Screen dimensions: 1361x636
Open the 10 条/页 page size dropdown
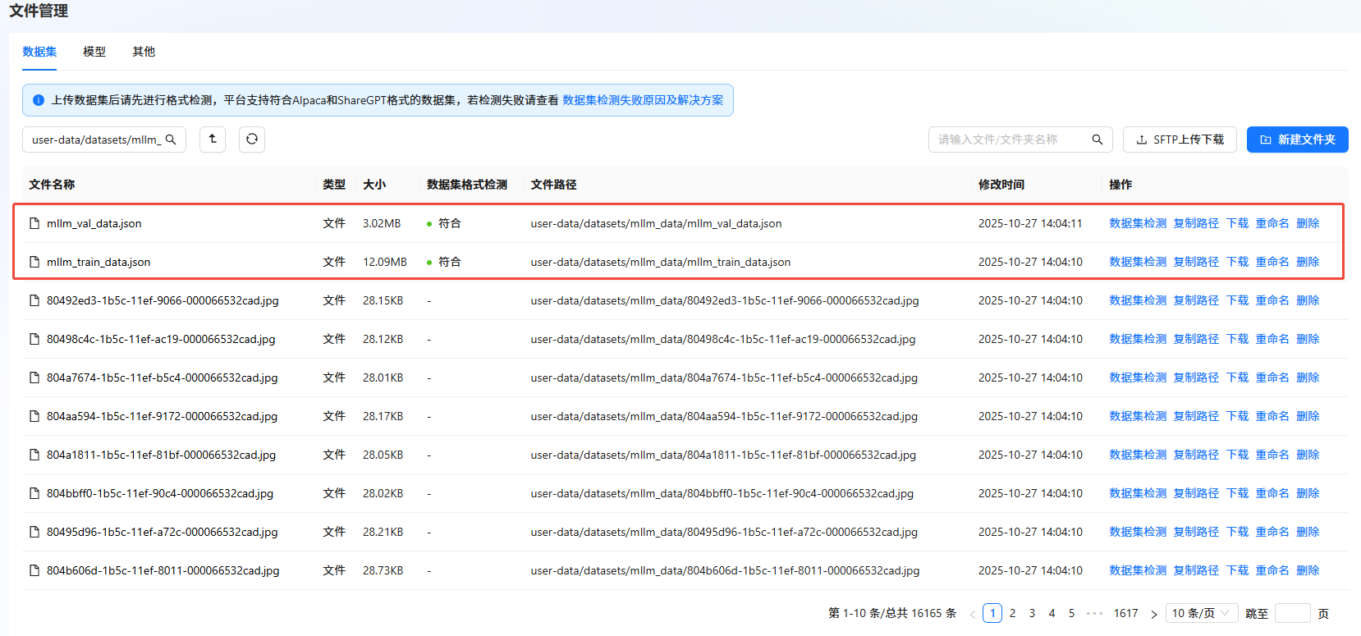pyautogui.click(x=1201, y=613)
